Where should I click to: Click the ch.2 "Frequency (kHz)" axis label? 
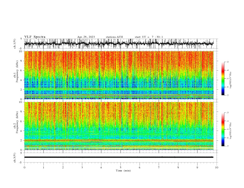(x=17, y=122)
